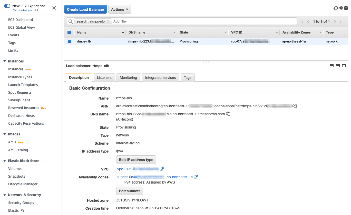Image resolution: width=351 pixels, height=215 pixels.
Task: Remove the rtmps-nlb search filter chip
Action: (108, 21)
